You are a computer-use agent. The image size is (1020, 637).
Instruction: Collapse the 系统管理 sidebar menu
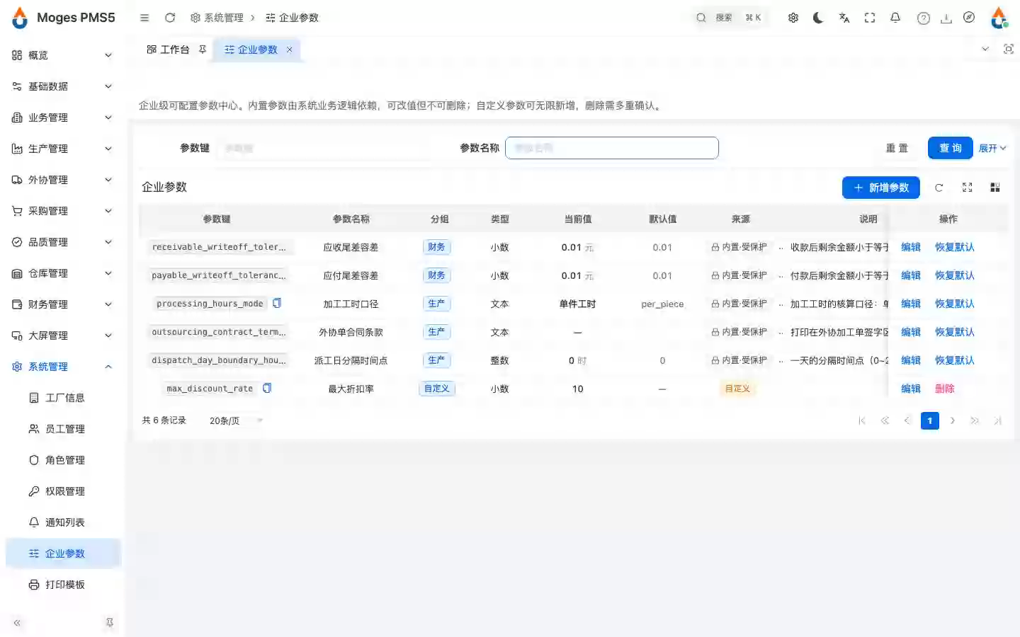[62, 367]
